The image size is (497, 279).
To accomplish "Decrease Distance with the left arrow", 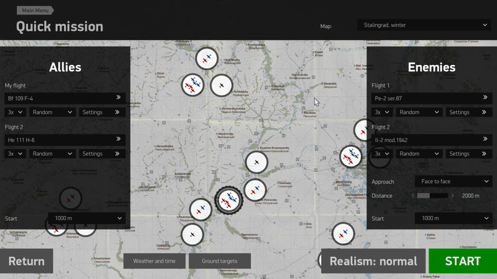I will (413, 196).
